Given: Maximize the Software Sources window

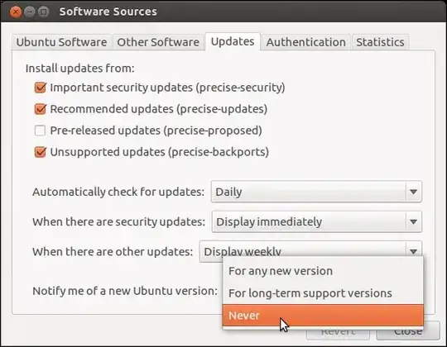Looking at the screenshot, I should click(x=43, y=12).
